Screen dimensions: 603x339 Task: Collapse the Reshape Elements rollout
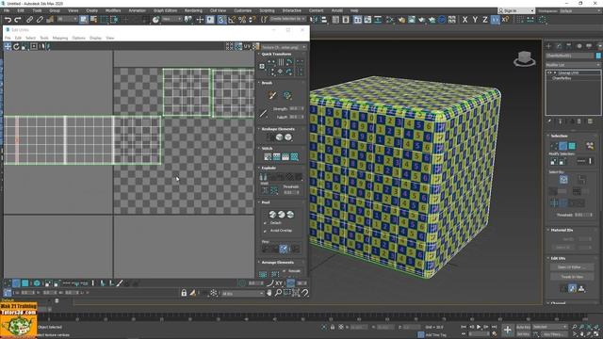click(259, 129)
